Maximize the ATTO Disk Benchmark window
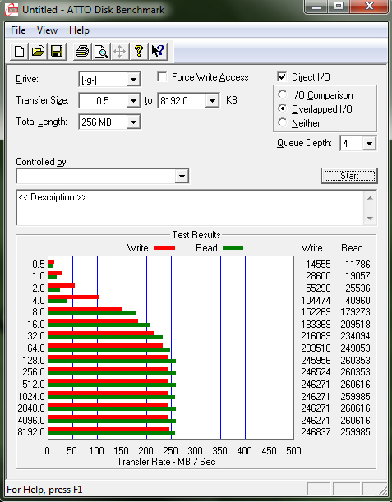Screen dimensions: 392x502 click(339, 7)
